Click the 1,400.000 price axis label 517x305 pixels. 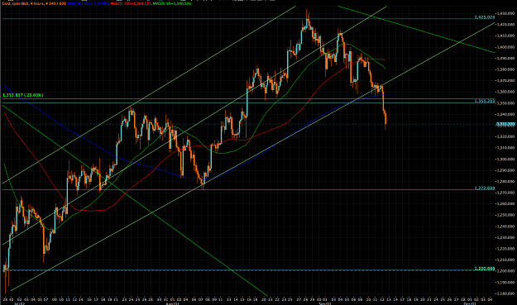tap(506, 47)
